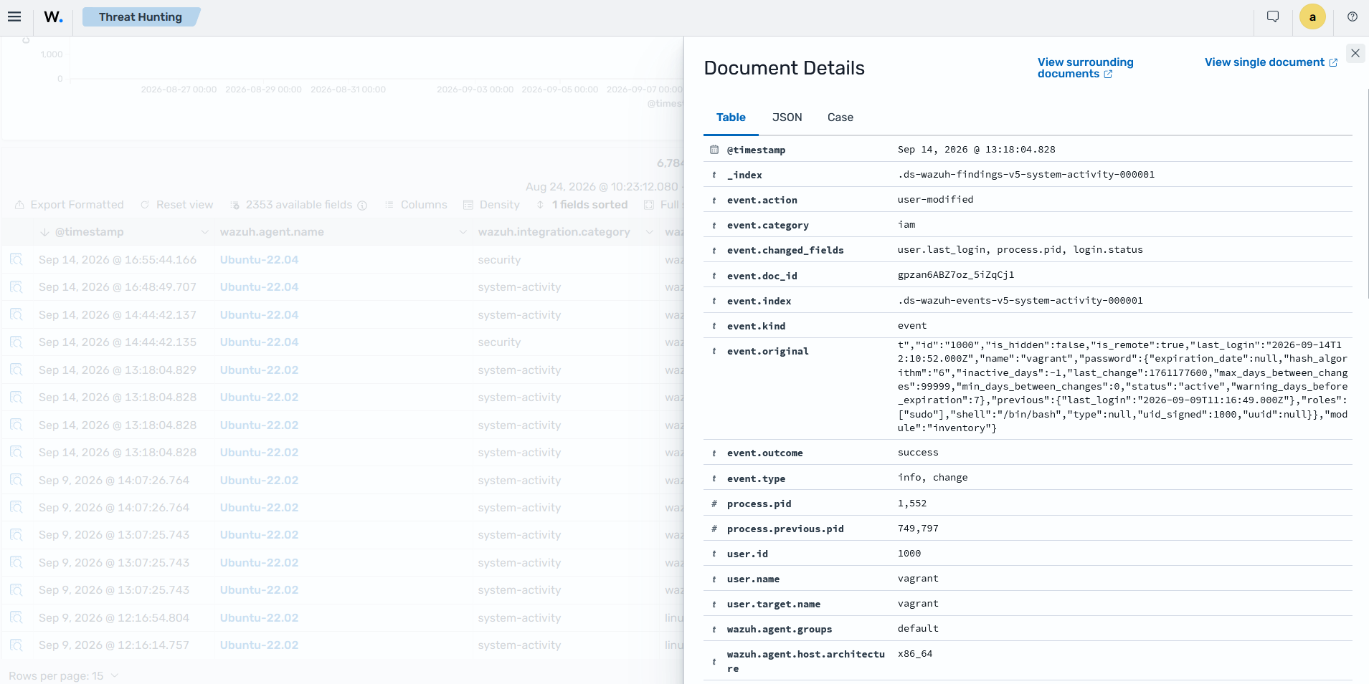Image resolution: width=1369 pixels, height=684 pixels.
Task: Close the Document Details flyout
Action: click(x=1355, y=53)
